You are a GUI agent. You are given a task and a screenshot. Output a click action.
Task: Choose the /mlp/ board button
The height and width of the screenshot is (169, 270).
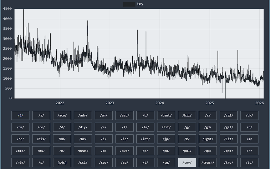pos(20,151)
